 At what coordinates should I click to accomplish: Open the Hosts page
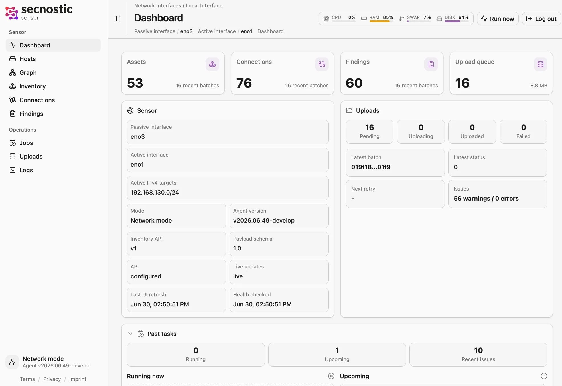(53, 59)
